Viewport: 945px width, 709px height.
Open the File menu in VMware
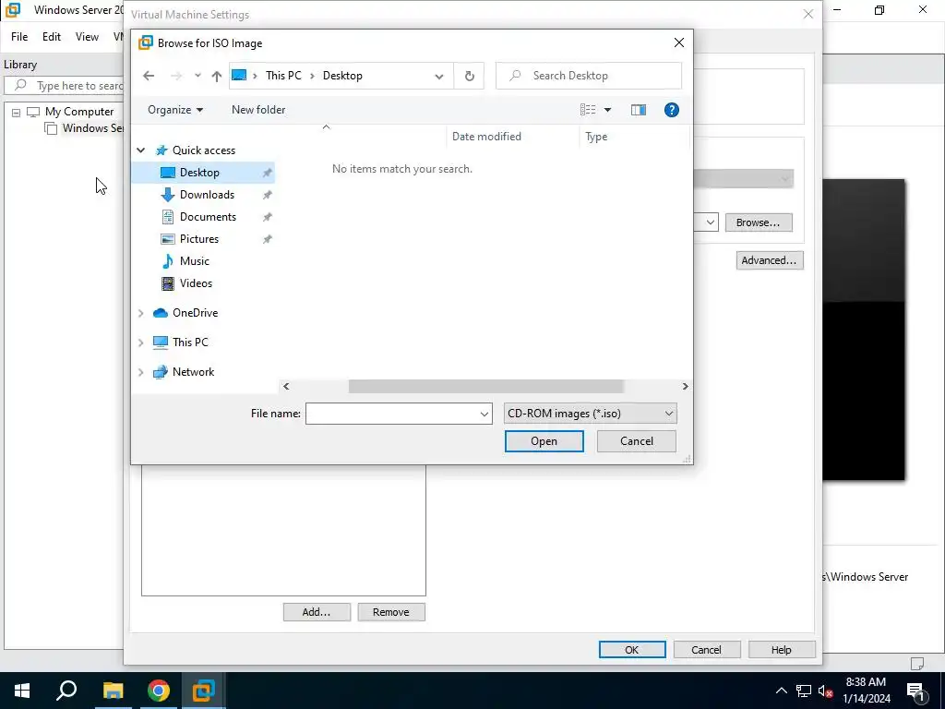(x=19, y=37)
